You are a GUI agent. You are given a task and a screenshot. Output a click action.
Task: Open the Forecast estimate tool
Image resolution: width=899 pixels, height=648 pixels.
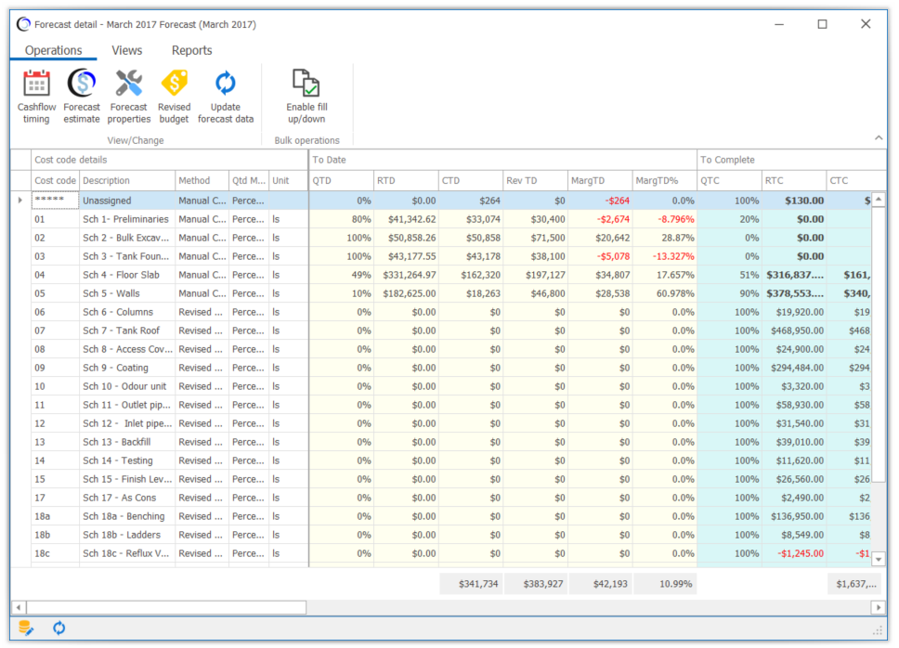[82, 97]
